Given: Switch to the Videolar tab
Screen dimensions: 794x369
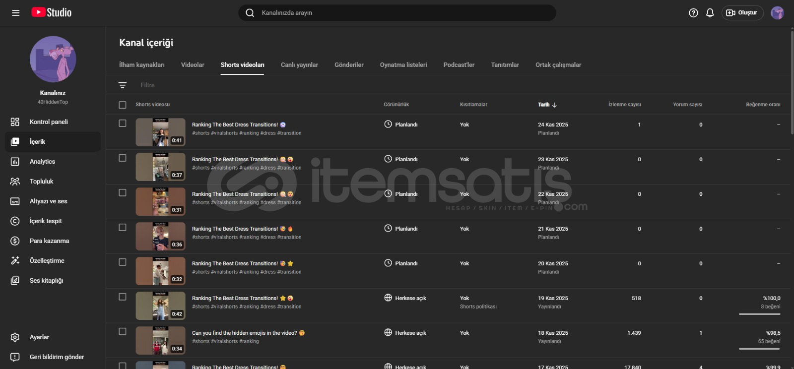Looking at the screenshot, I should point(193,65).
